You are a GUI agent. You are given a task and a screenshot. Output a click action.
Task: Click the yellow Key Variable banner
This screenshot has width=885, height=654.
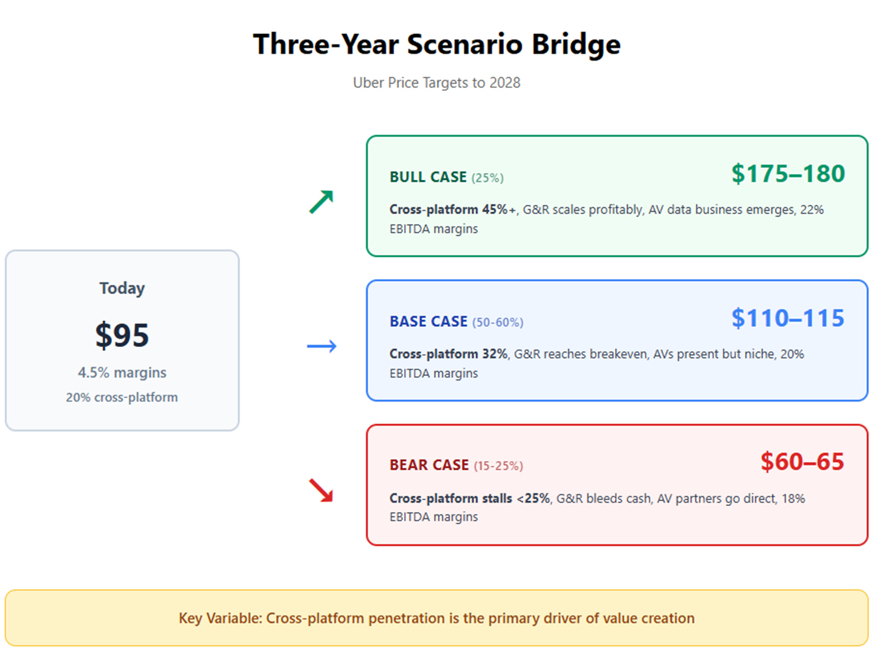tap(437, 618)
